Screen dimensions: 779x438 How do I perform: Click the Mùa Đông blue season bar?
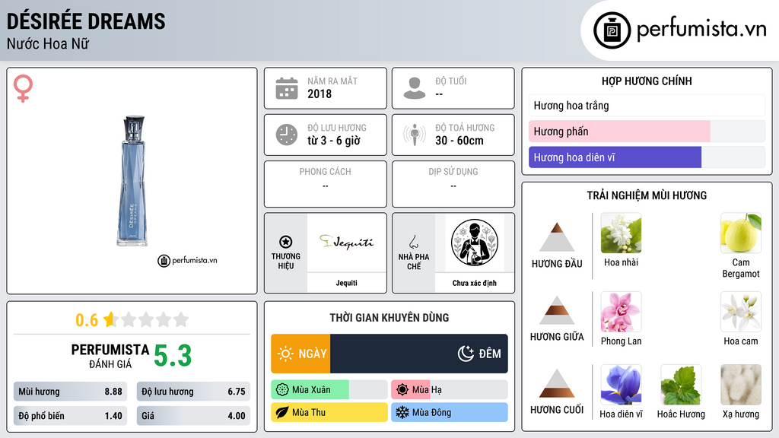[x=449, y=412]
